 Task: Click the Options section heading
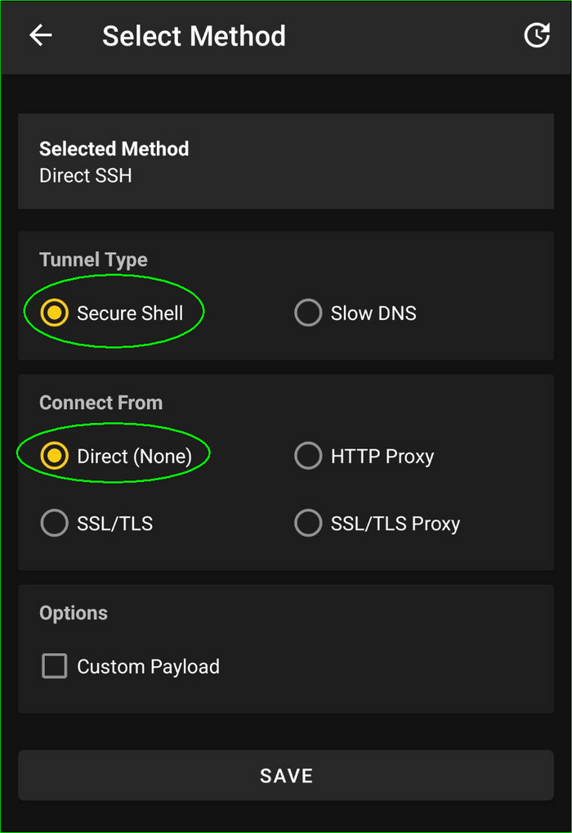74,613
